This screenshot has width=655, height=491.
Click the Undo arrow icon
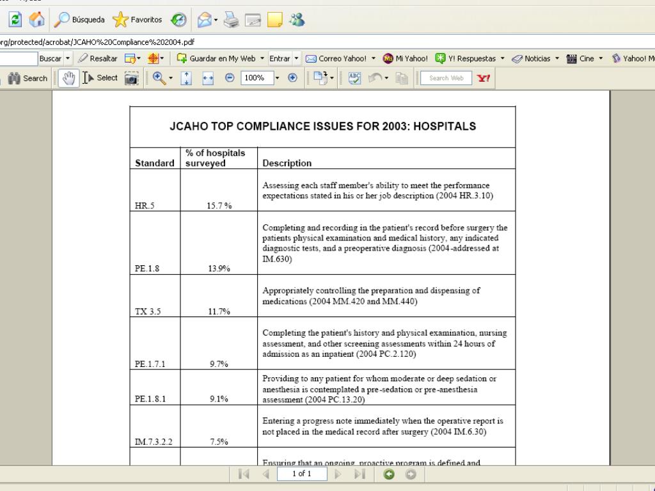coord(375,78)
